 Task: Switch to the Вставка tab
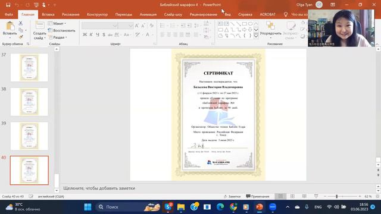(x=48, y=14)
